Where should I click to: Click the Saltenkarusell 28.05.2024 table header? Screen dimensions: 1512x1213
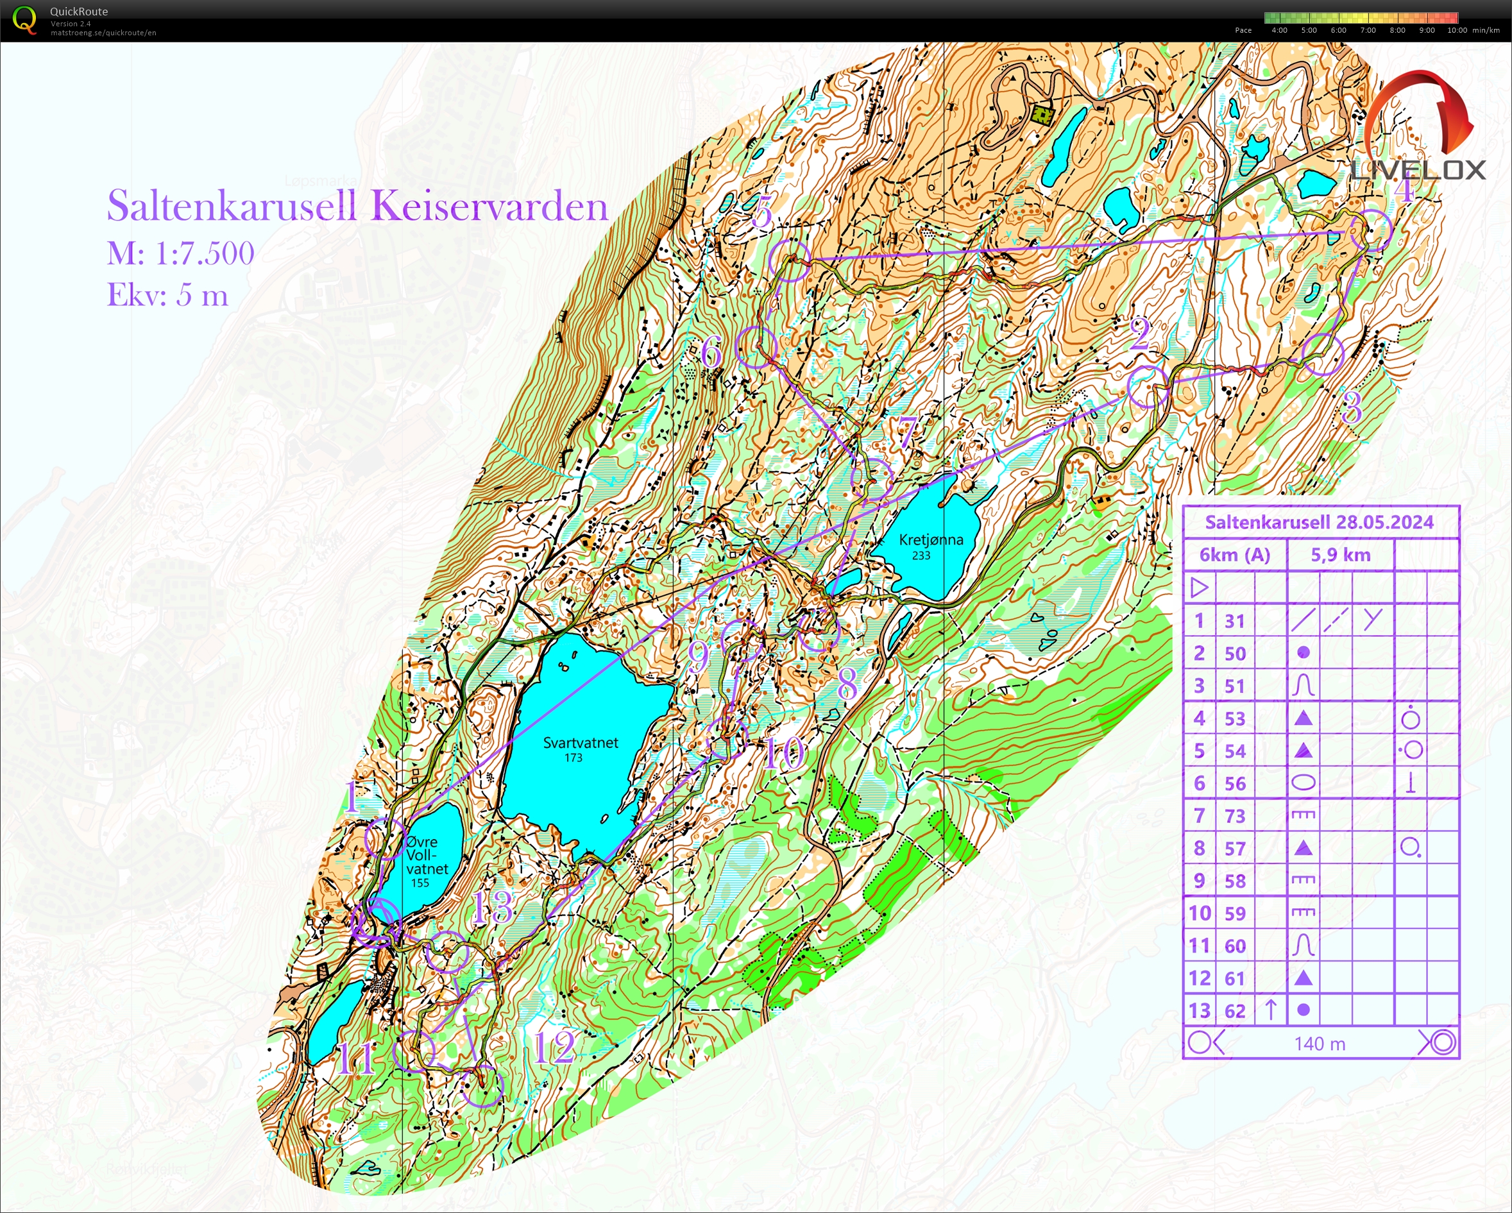coord(1319,522)
